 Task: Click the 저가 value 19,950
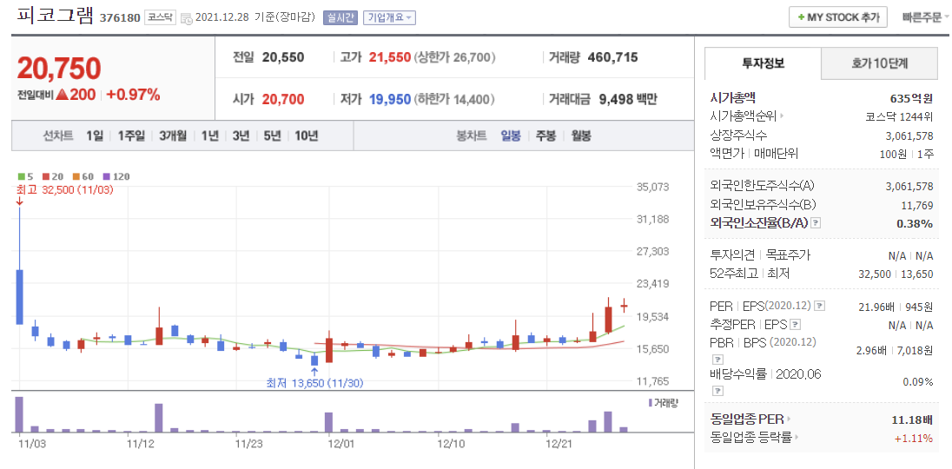390,99
